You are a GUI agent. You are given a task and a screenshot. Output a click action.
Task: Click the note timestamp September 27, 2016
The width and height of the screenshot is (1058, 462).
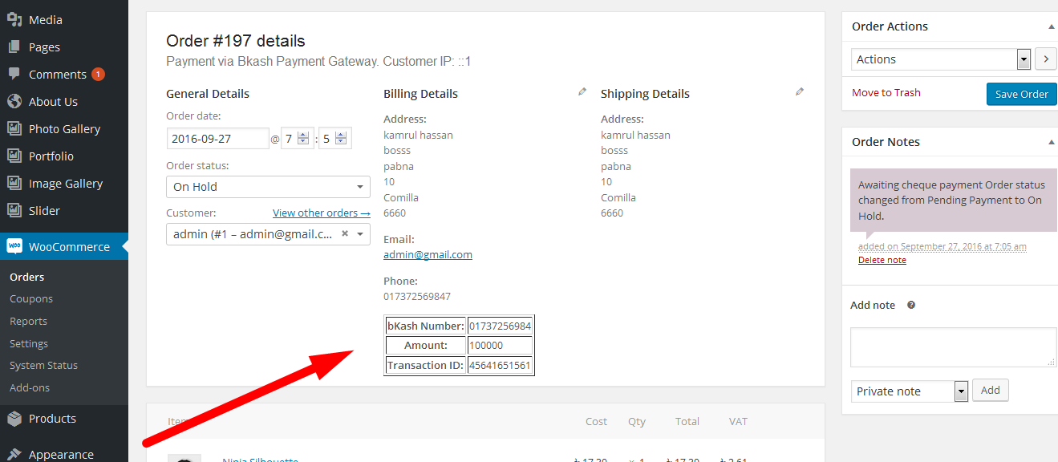click(942, 246)
